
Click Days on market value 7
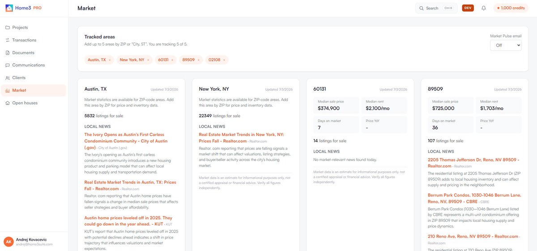click(319, 128)
